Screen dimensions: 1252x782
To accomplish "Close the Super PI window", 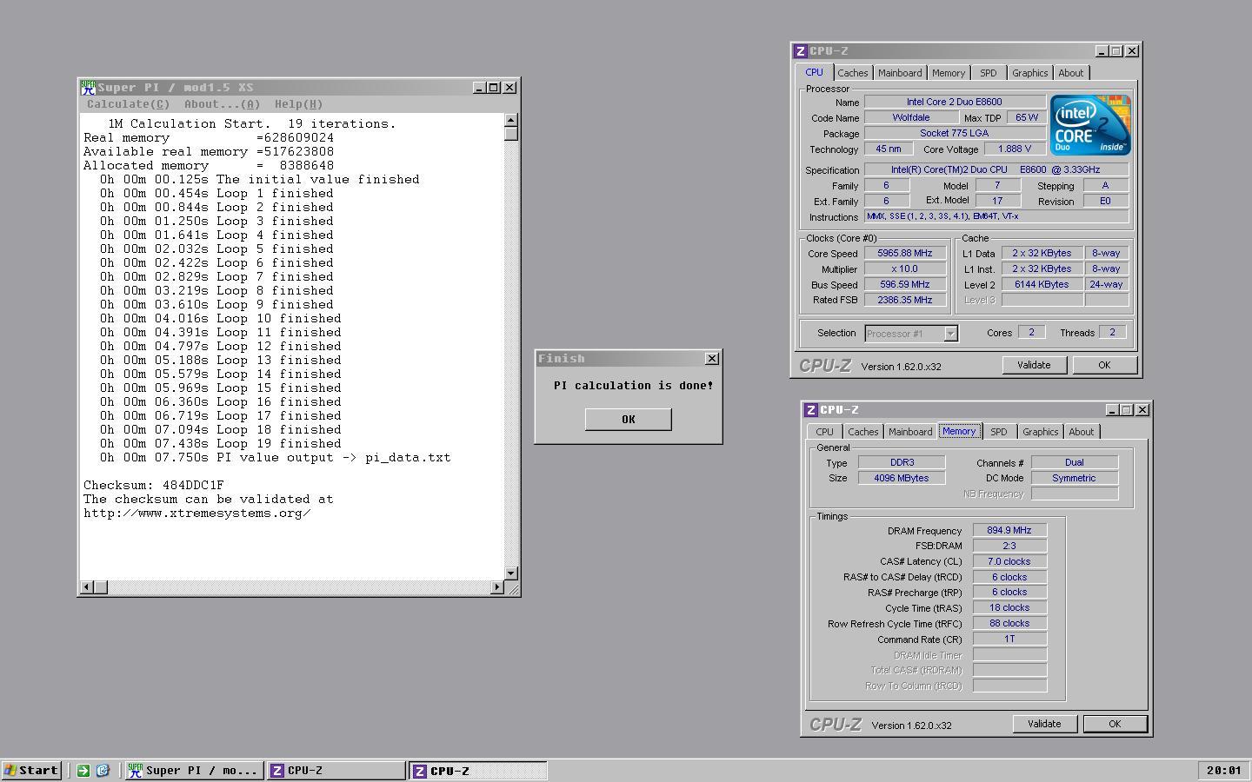I will [509, 87].
